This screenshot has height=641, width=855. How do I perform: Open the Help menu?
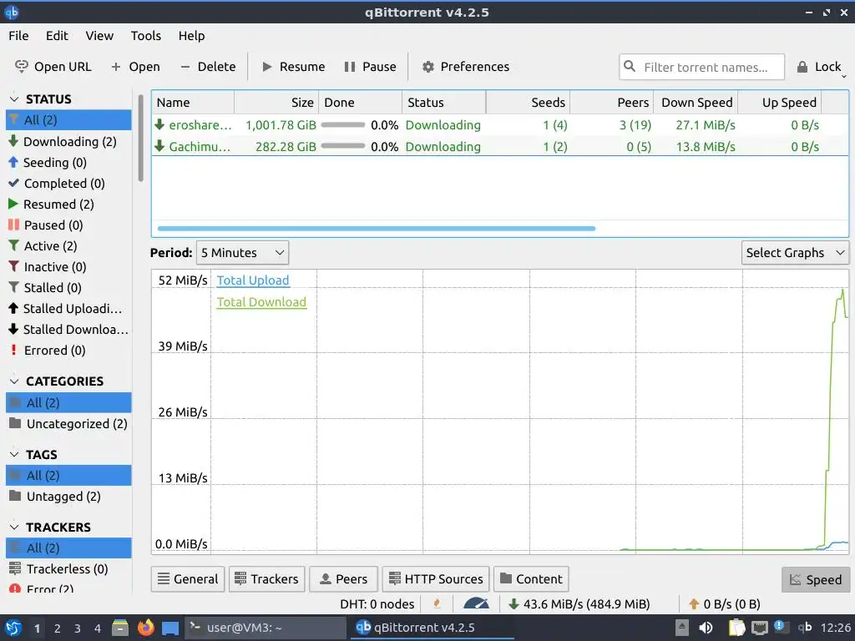pos(191,36)
